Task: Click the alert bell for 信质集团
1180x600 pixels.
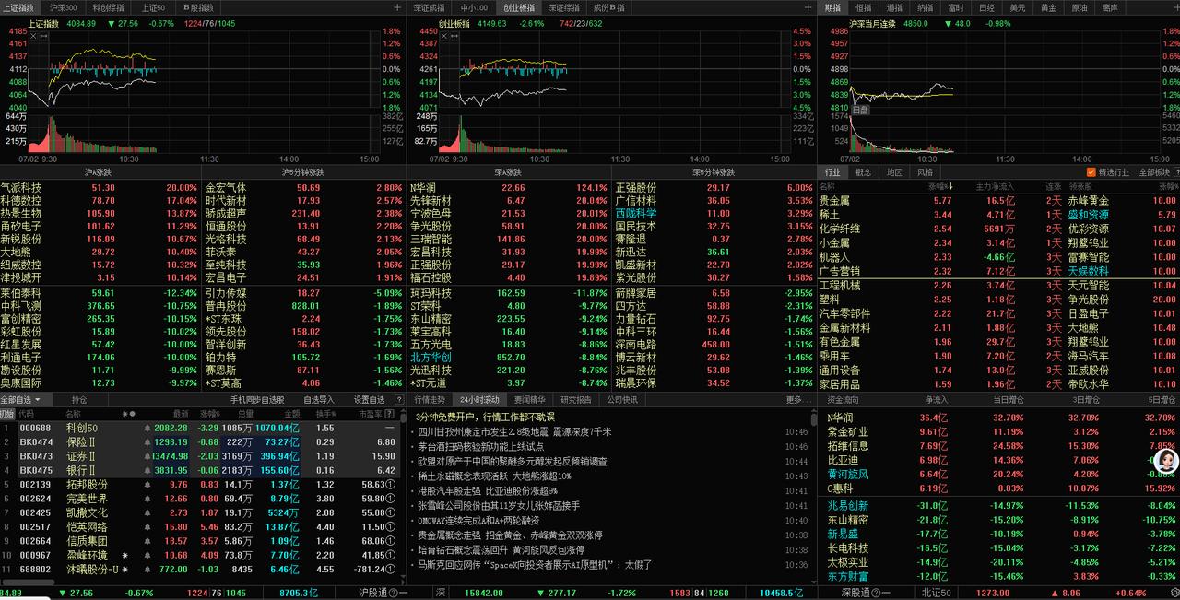Action: tap(147, 541)
